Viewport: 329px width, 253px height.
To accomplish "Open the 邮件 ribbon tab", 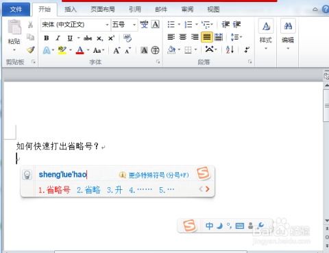I will point(161,10).
